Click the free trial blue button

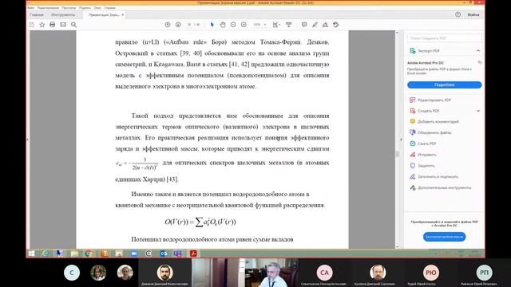(x=444, y=237)
